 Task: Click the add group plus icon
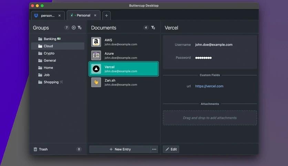pyautogui.click(x=73, y=27)
